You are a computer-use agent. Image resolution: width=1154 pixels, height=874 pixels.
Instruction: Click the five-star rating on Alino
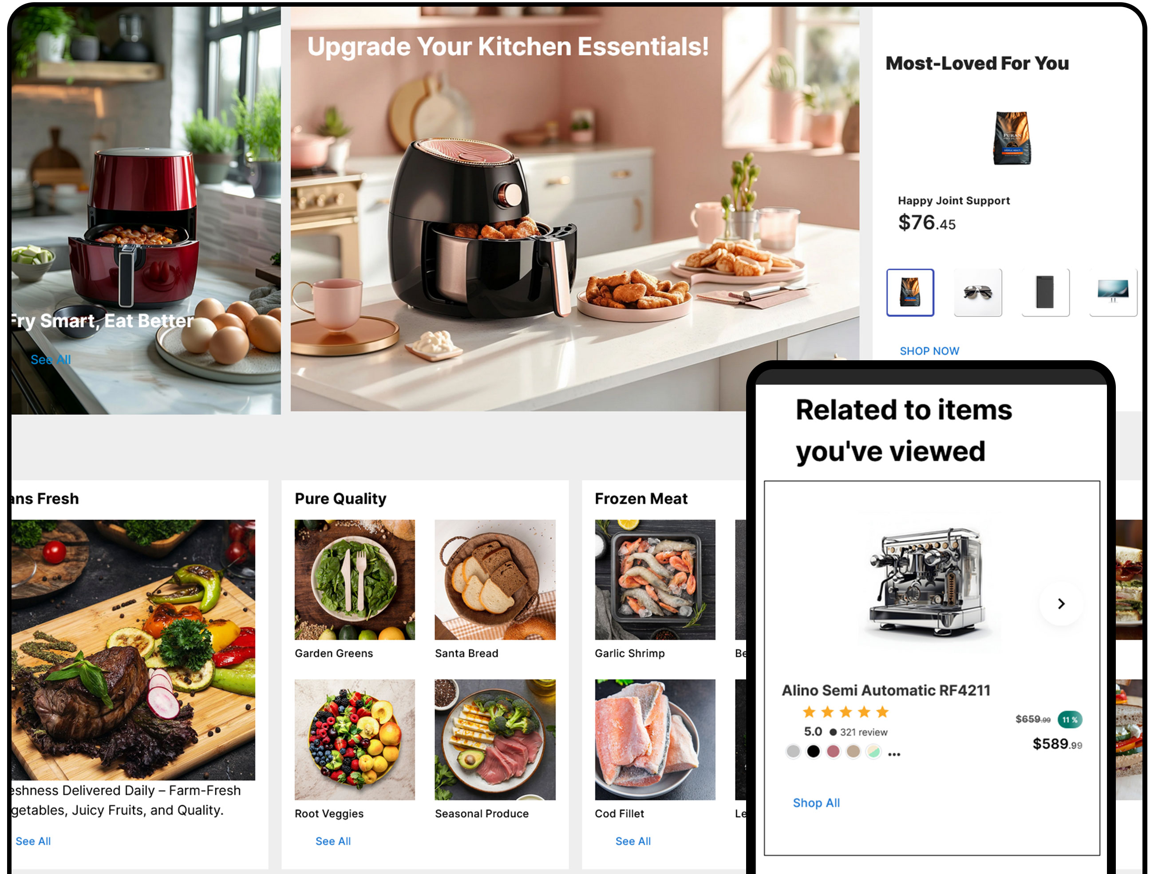point(845,712)
